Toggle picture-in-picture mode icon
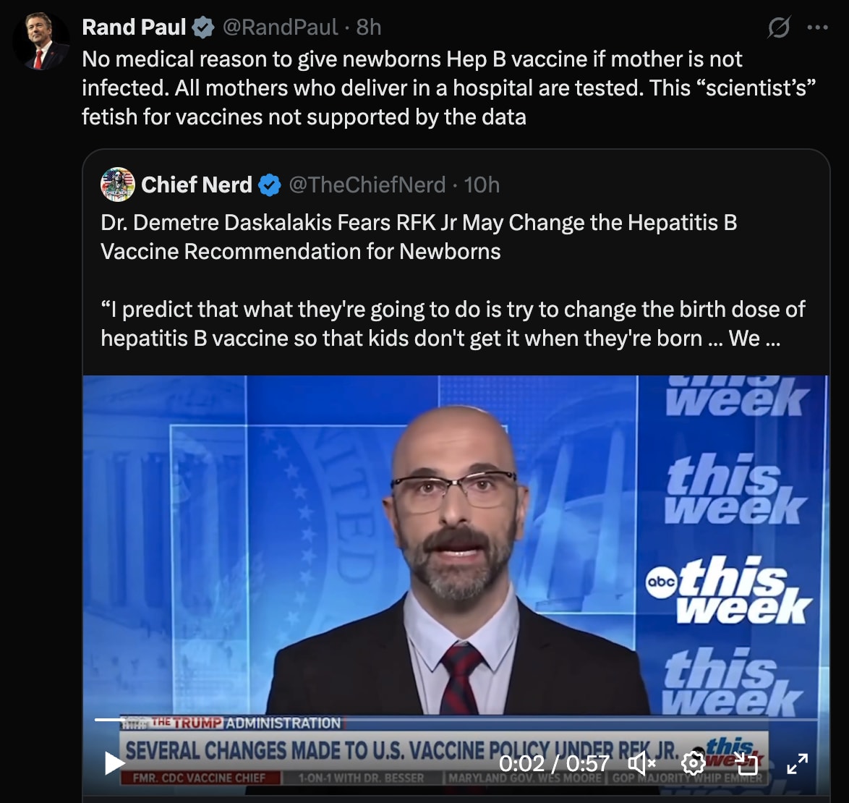 click(746, 763)
